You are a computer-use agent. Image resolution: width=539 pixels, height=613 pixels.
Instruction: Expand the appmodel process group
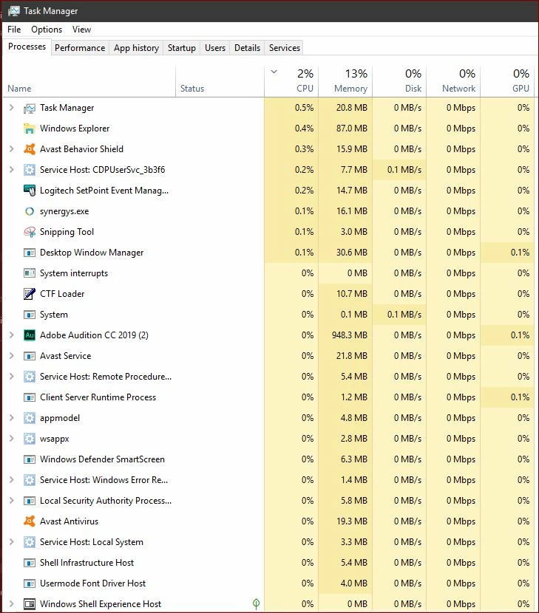tap(12, 418)
